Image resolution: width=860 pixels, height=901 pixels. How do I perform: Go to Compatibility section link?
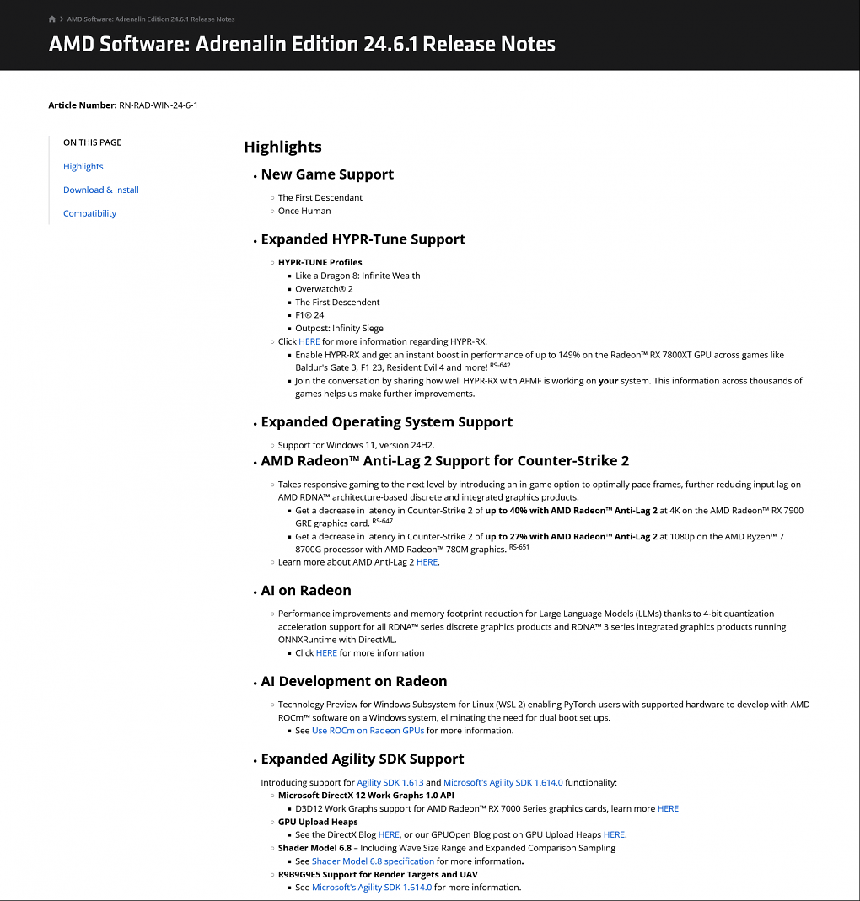89,213
